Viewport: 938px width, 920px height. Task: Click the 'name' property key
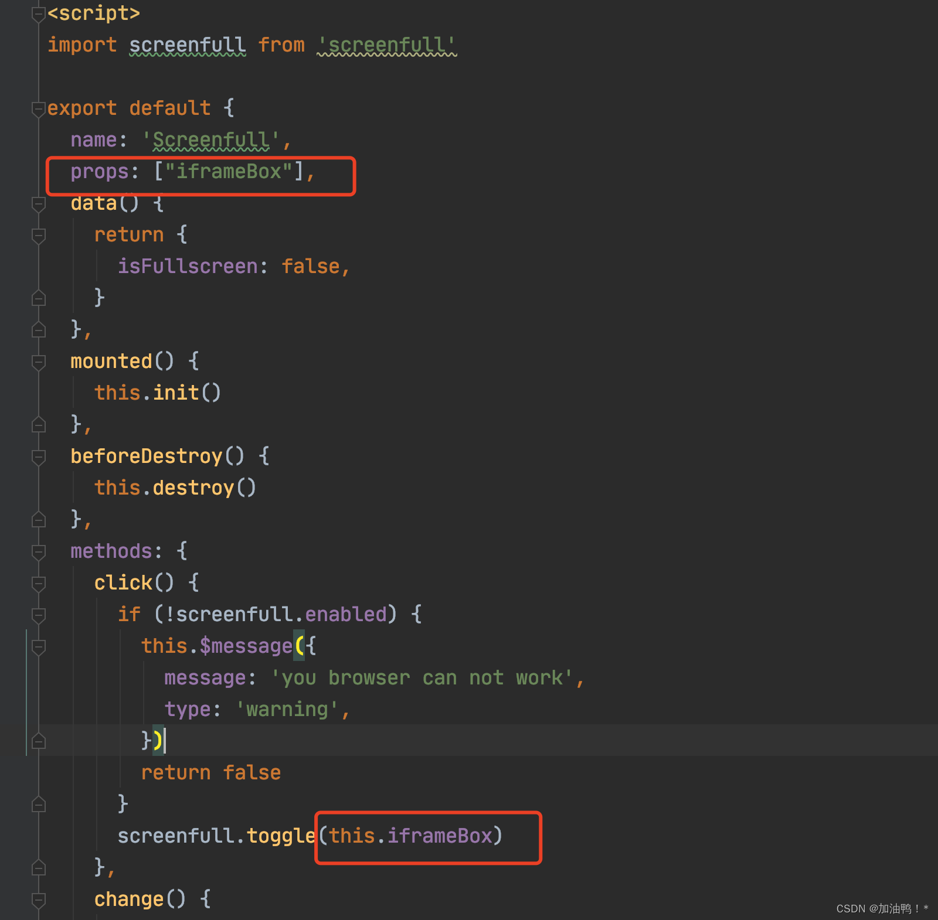point(94,139)
